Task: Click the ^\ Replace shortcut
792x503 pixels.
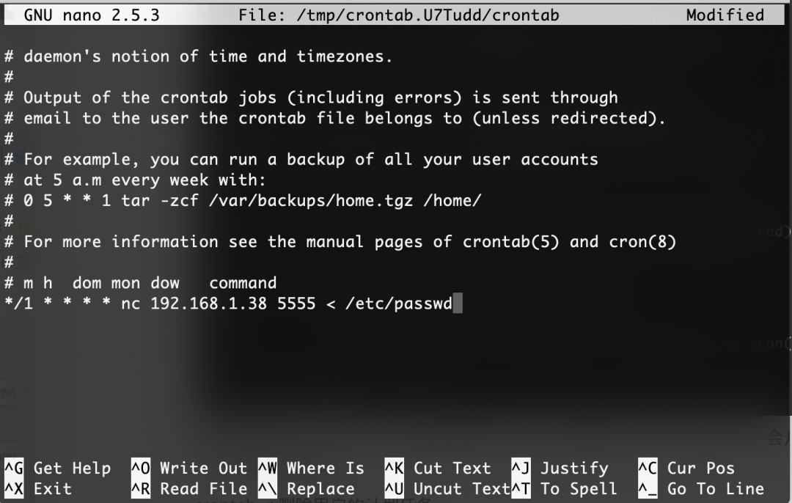Action: tap(307, 489)
